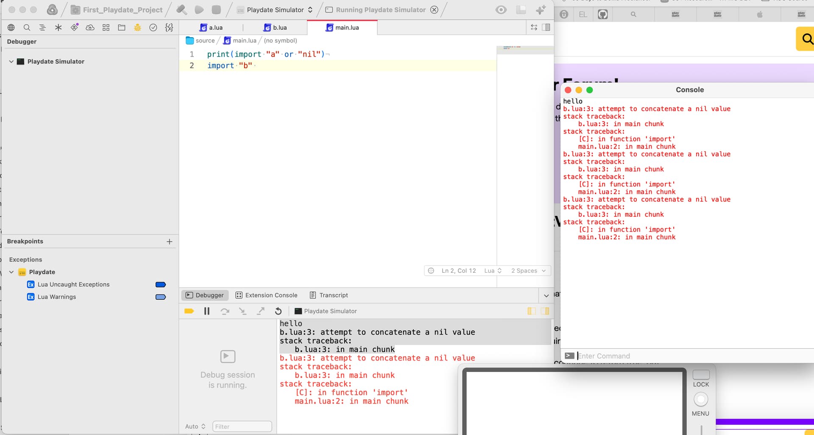814x435 pixels.
Task: Toggle the yellow breakpoints tag button
Action: (189, 311)
